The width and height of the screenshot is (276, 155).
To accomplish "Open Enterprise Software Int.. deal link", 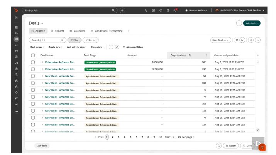I will click(x=60, y=69).
